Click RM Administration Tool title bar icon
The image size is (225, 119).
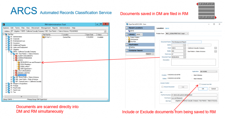click(x=4, y=24)
